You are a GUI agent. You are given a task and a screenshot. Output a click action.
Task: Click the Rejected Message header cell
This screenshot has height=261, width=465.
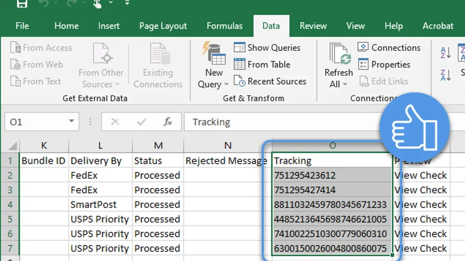point(228,161)
